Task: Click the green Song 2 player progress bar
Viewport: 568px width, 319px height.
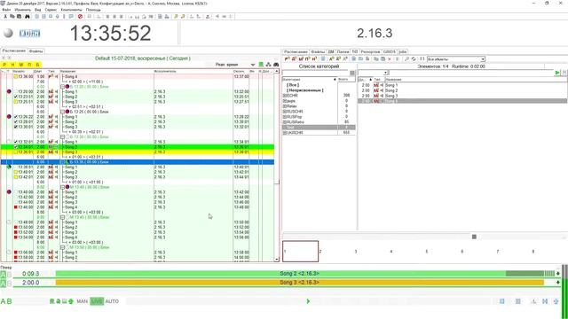Action: (300, 274)
